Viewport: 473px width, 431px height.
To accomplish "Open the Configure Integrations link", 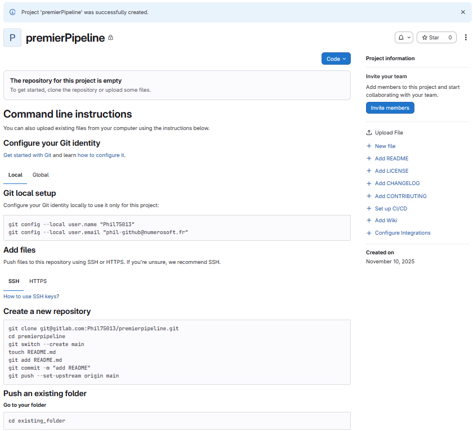I will coord(403,233).
